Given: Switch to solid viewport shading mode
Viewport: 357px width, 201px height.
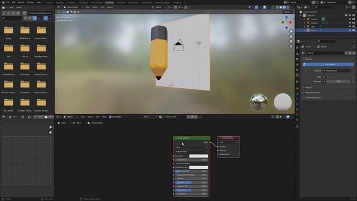Looking at the screenshot, I should [x=281, y=7].
